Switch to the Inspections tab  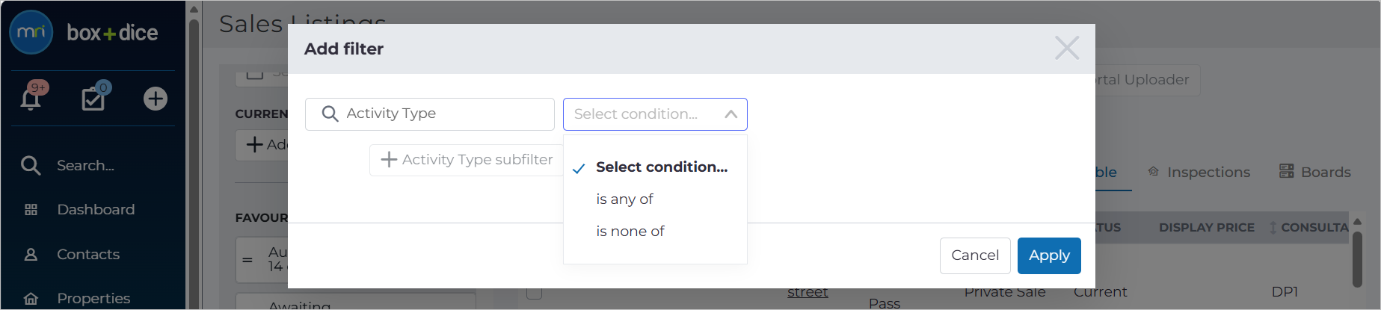click(1199, 172)
